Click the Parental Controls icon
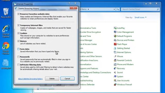Image resolution: width=165 pixels, height=93 pixels. tap(115, 60)
